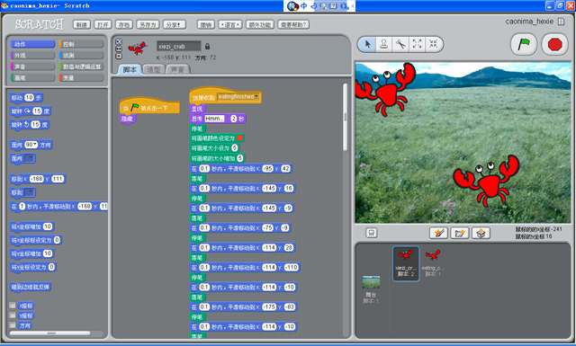This screenshot has height=346, width=576.
Task: Select the 声音 sound block category
Action: pos(32,67)
